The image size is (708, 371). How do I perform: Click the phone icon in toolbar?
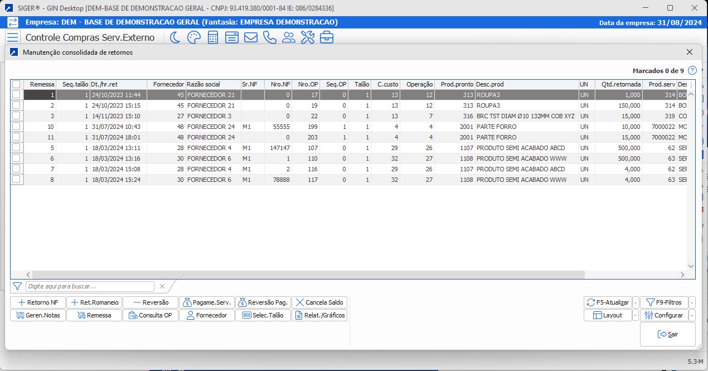(x=269, y=37)
